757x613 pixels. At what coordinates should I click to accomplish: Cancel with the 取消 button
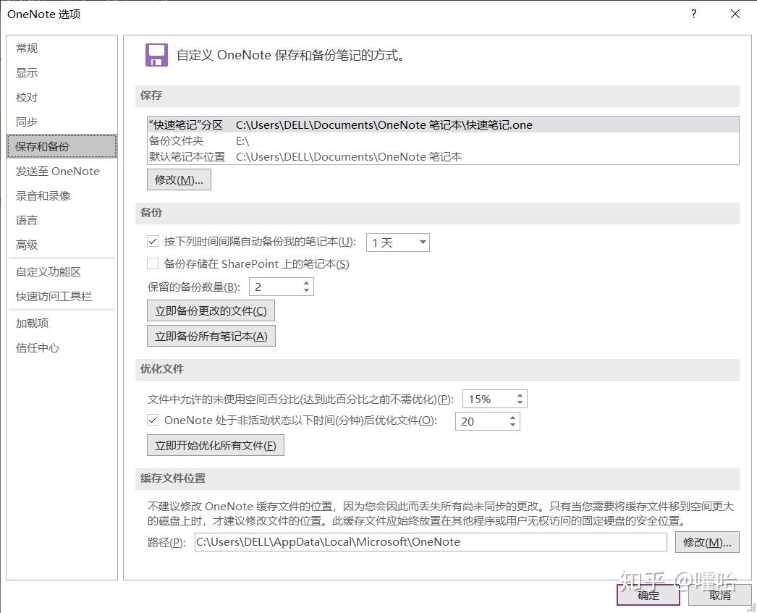[x=720, y=595]
